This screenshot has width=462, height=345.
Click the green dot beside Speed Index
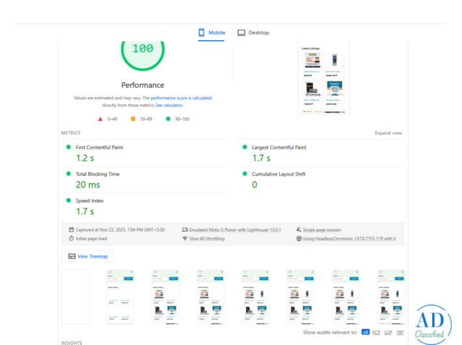[x=68, y=200]
